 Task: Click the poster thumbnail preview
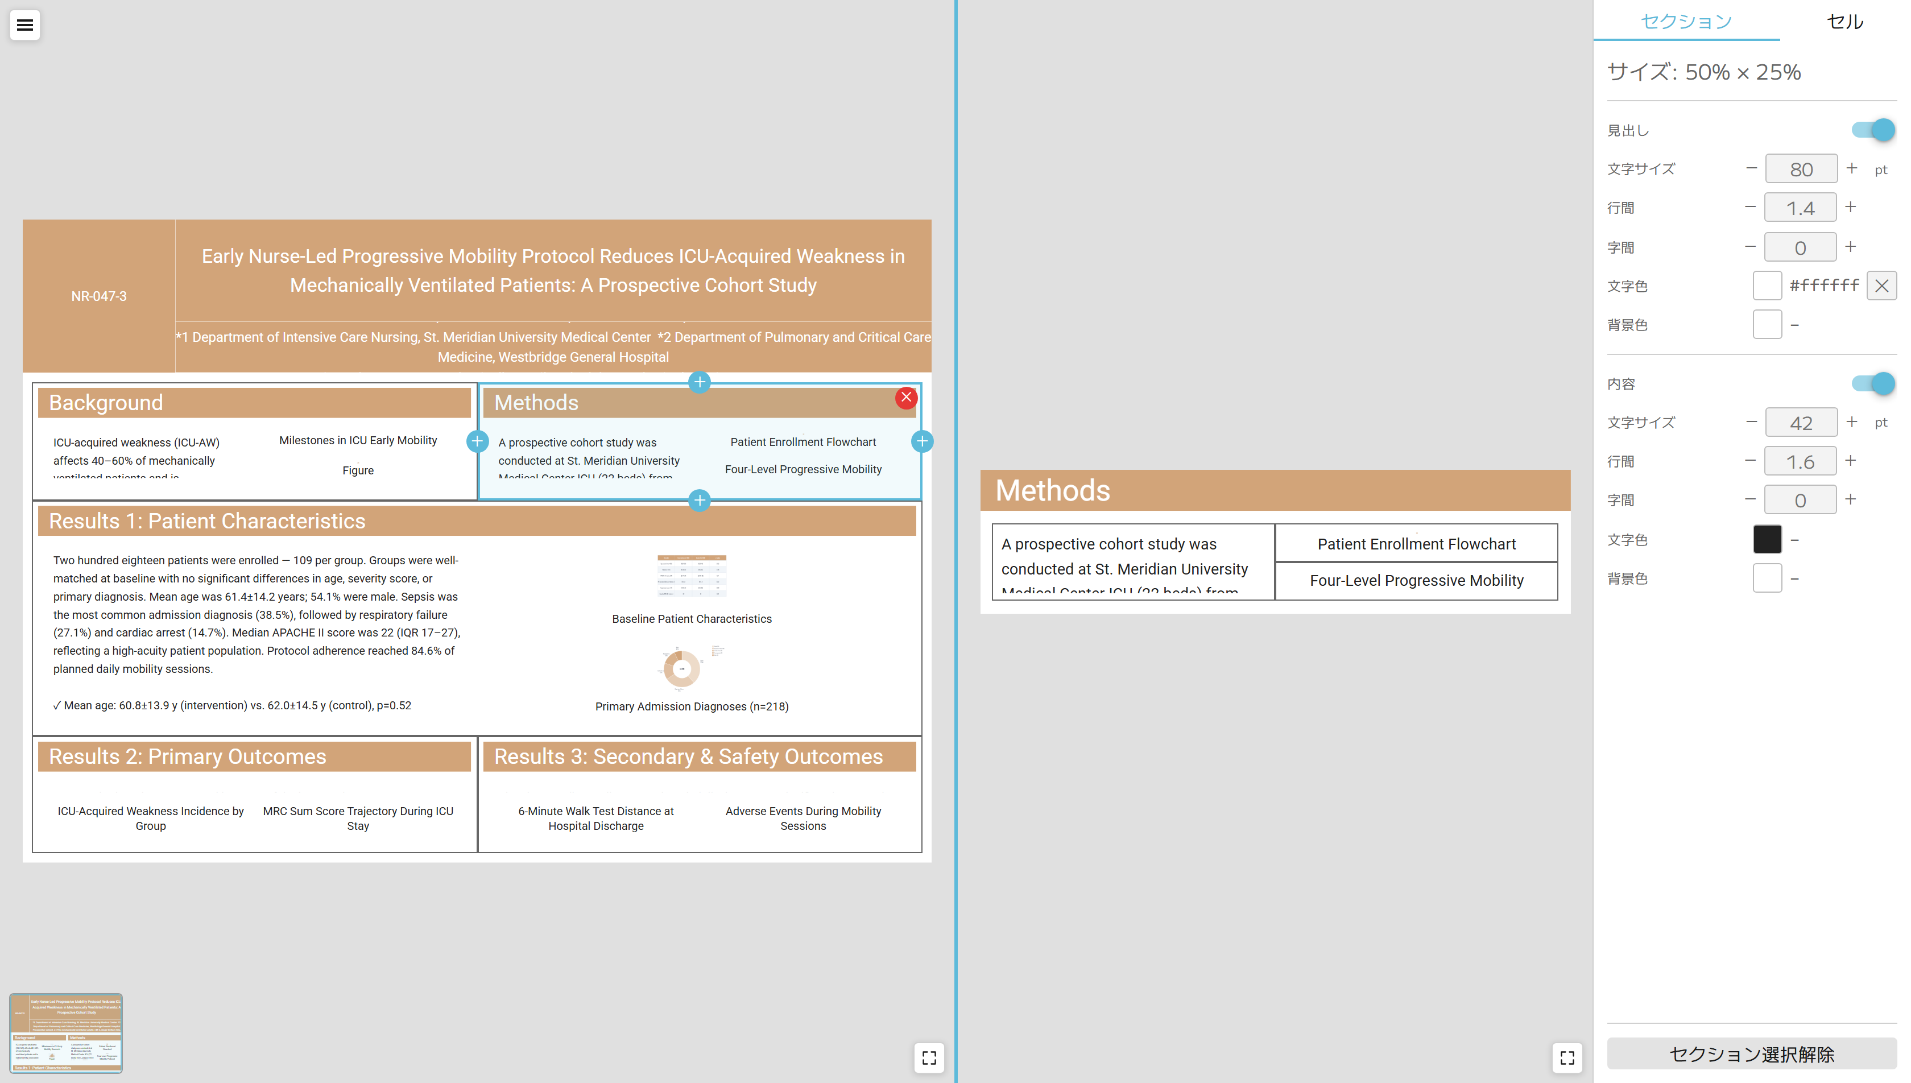(x=66, y=1033)
